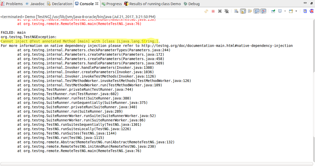Click the red Terminate button
This screenshot has width=315, height=166.
(x=213, y=11)
